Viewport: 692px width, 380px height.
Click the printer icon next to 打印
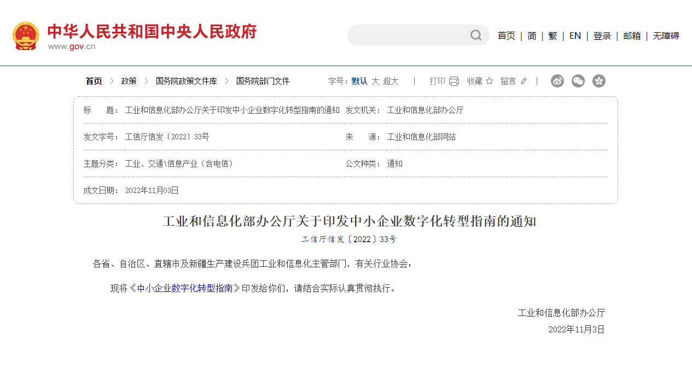454,81
